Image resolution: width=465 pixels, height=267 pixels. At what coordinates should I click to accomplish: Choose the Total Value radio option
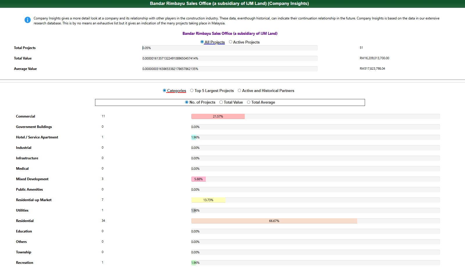(221, 102)
